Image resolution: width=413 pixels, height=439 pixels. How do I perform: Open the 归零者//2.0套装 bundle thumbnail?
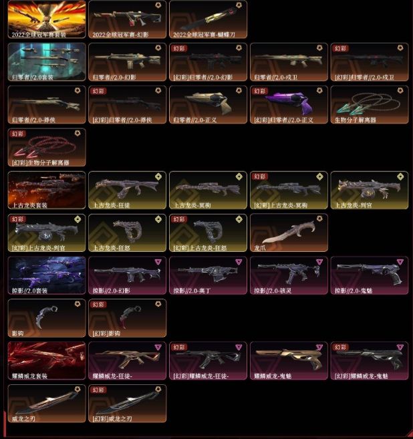tap(47, 62)
